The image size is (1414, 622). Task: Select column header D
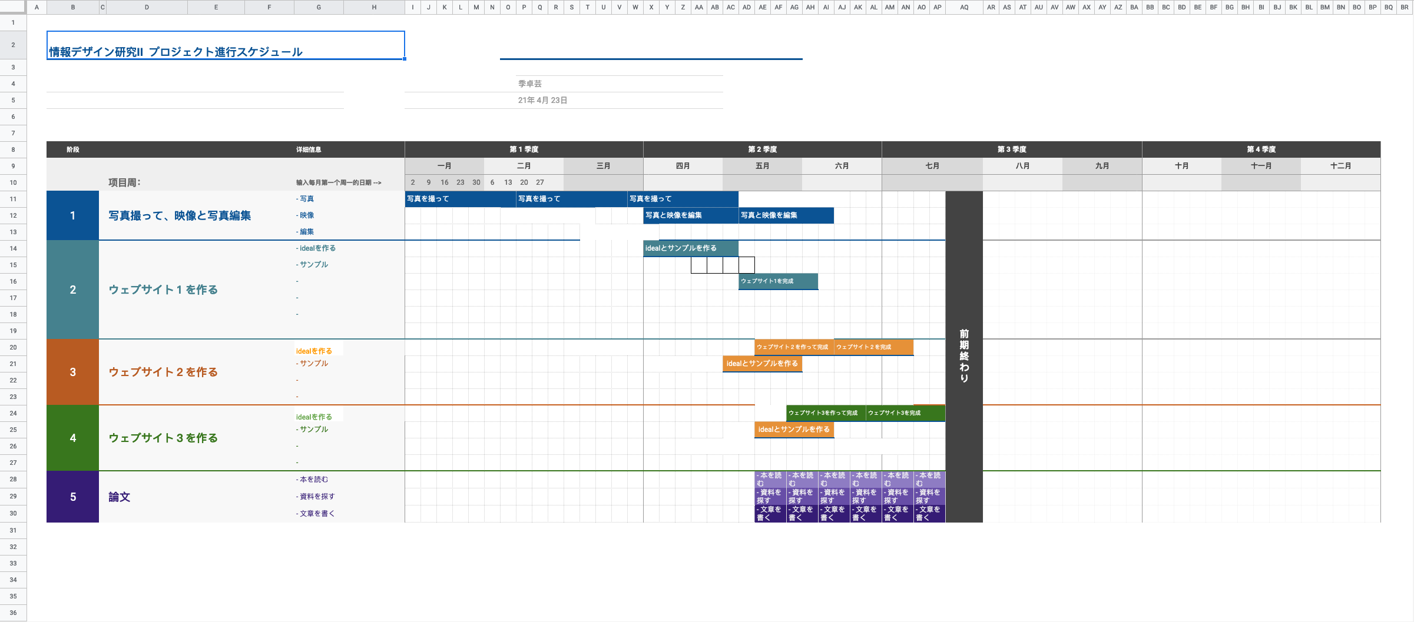point(146,7)
